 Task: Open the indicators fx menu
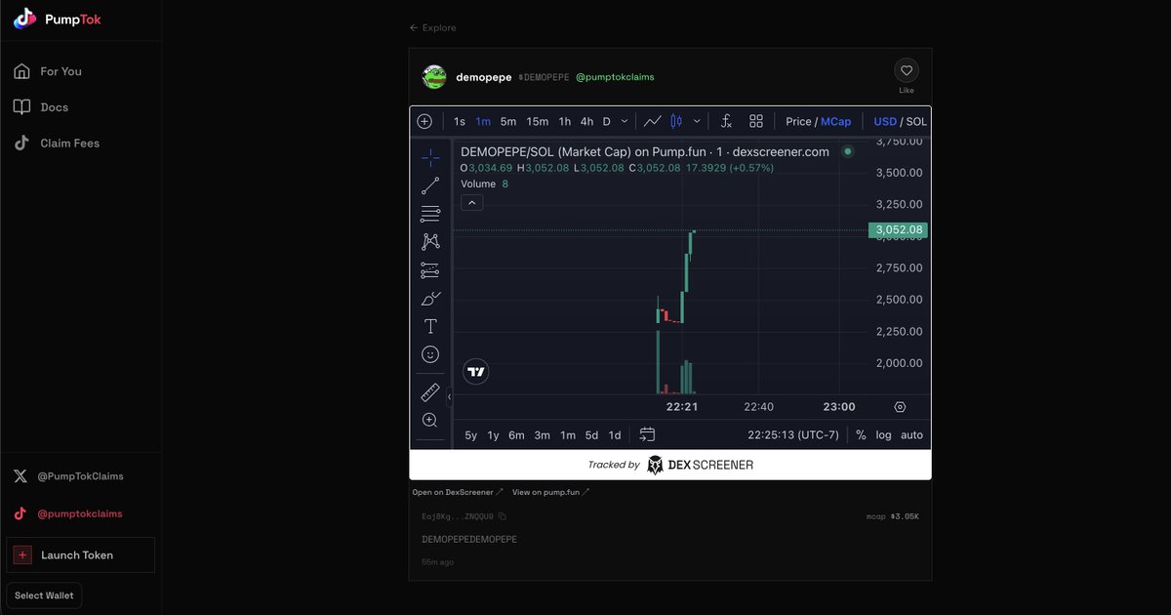click(x=726, y=122)
